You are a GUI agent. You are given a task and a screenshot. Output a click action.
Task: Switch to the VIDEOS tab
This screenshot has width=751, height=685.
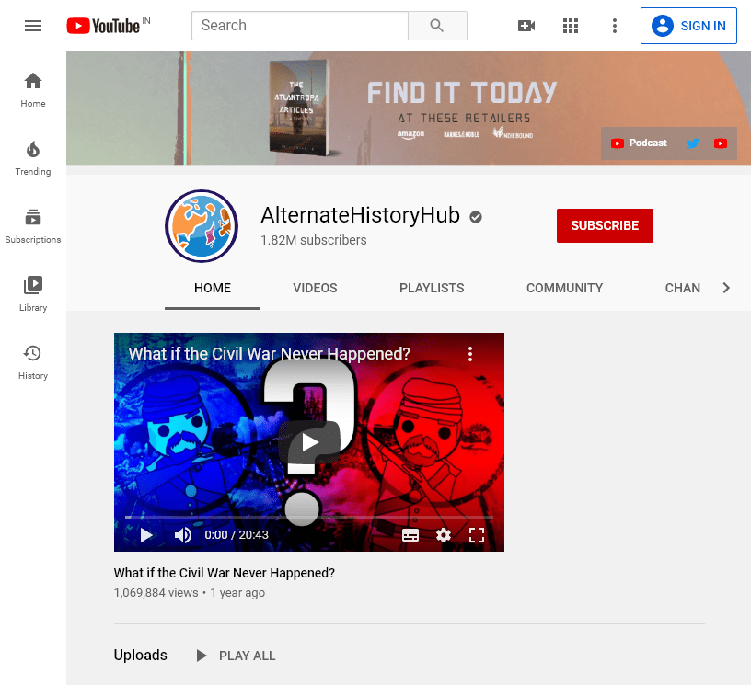(x=315, y=288)
